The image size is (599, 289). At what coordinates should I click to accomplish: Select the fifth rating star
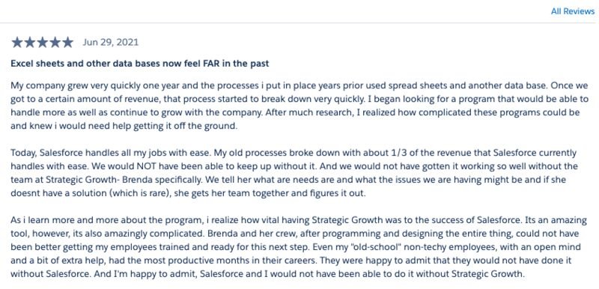[x=67, y=42]
